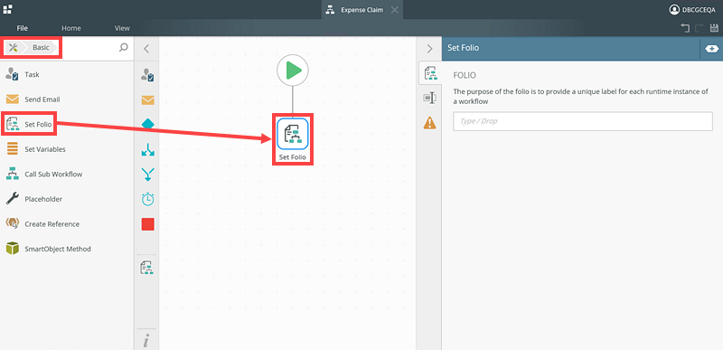Screen dimensions: 723x350
Task: Open the File menu
Action: tap(22, 28)
